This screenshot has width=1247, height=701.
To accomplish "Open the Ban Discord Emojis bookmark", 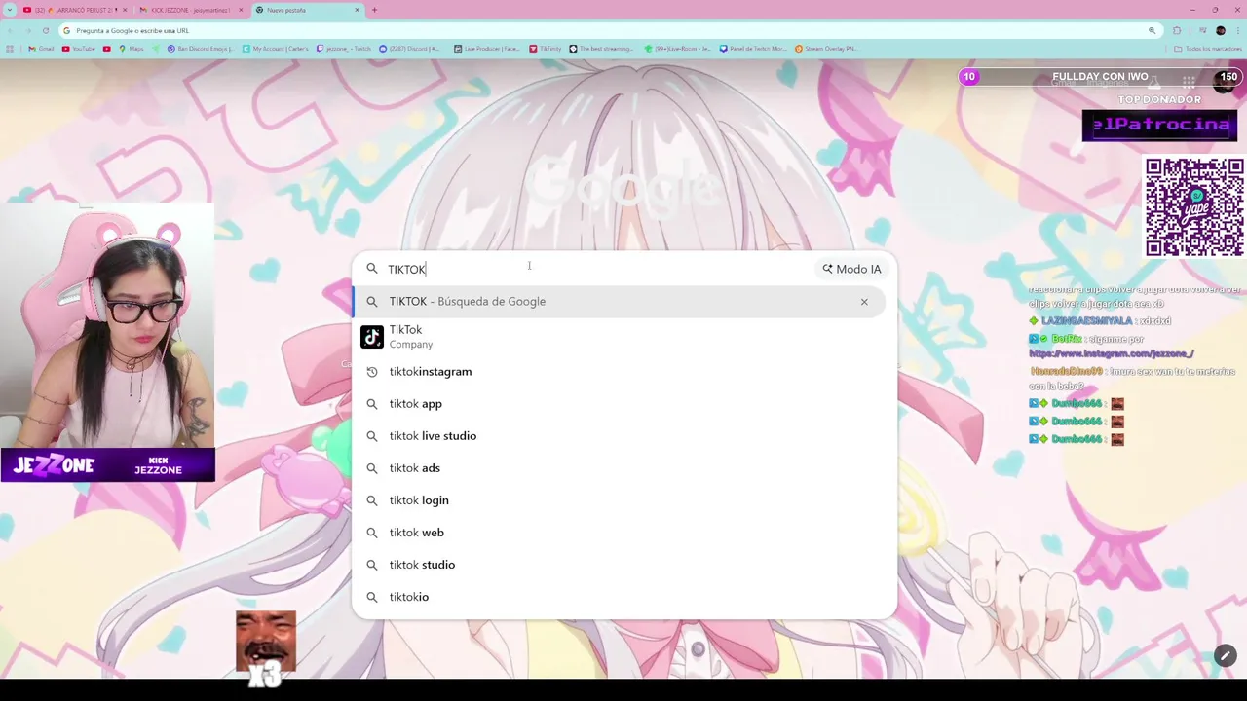I will pyautogui.click(x=201, y=49).
